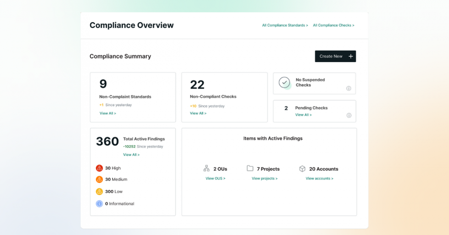
Task: Open All Compliance Standards
Action: click(x=285, y=25)
